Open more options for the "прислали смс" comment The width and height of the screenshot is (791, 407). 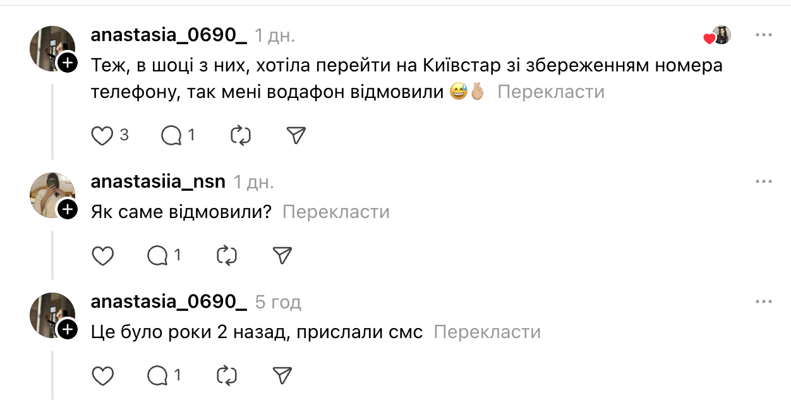coord(764,302)
